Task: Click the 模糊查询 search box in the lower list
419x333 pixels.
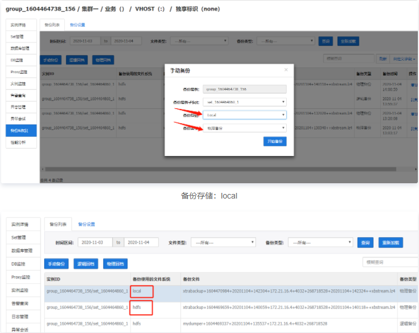Action: [x=389, y=262]
